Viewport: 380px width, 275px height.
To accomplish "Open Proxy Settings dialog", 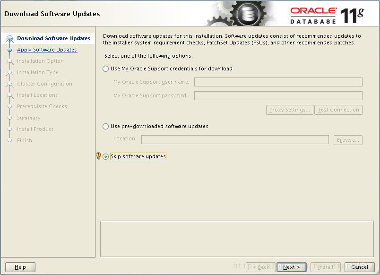I will coord(290,110).
